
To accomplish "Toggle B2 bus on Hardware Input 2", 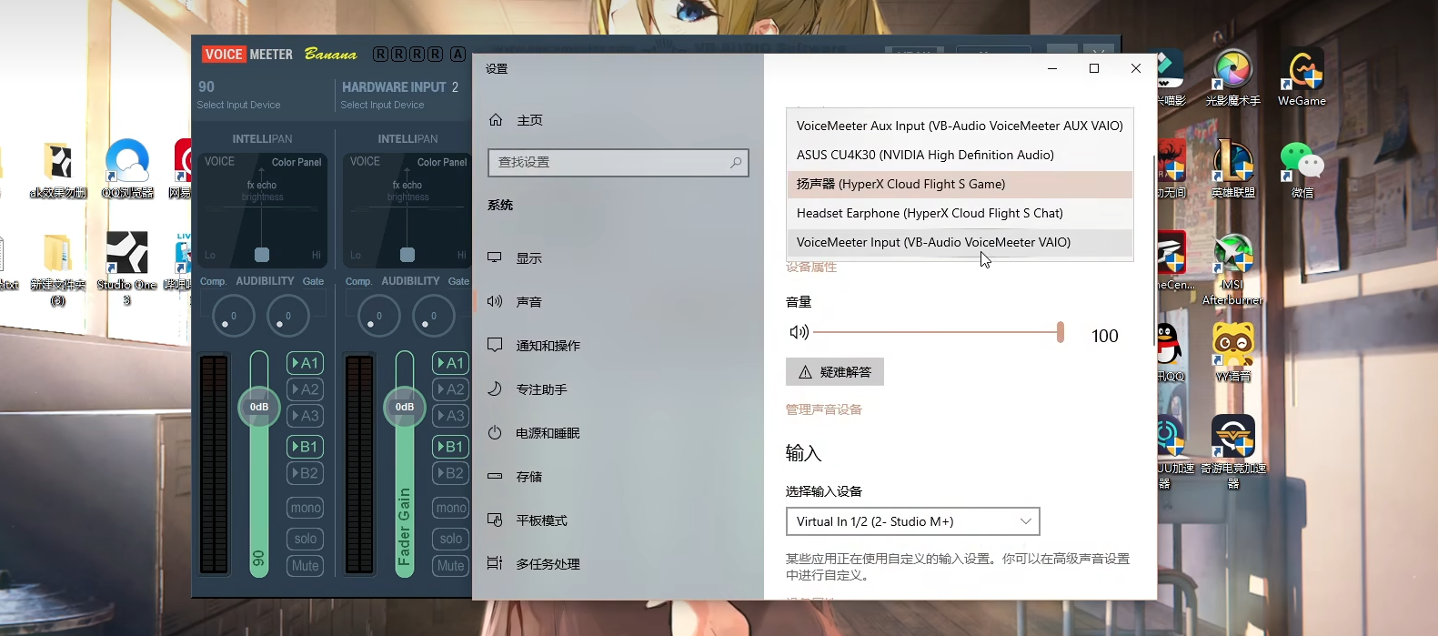I will (451, 473).
